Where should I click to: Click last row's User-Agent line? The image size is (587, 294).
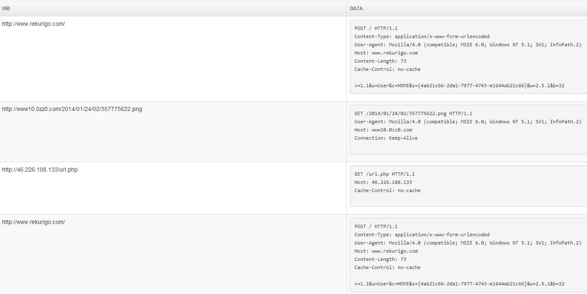point(468,243)
